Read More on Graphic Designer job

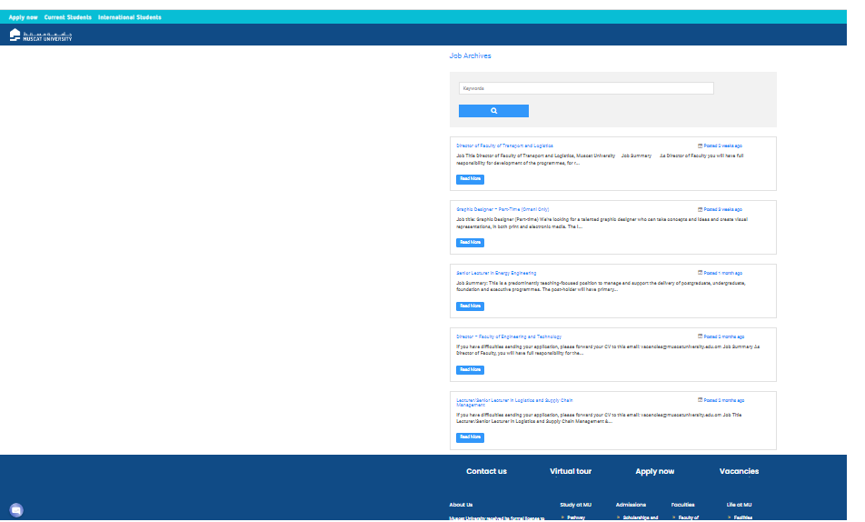click(x=470, y=243)
